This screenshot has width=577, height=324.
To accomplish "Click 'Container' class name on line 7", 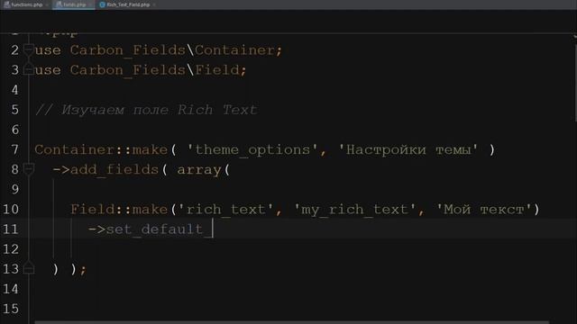I will point(75,149).
